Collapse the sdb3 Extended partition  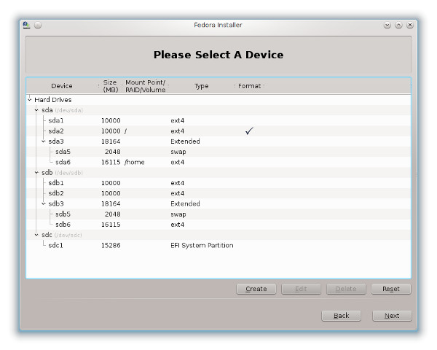tap(44, 204)
